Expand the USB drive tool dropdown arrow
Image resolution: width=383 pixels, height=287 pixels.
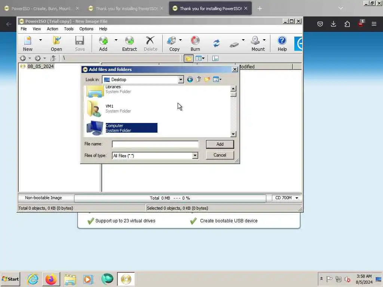[x=243, y=40]
